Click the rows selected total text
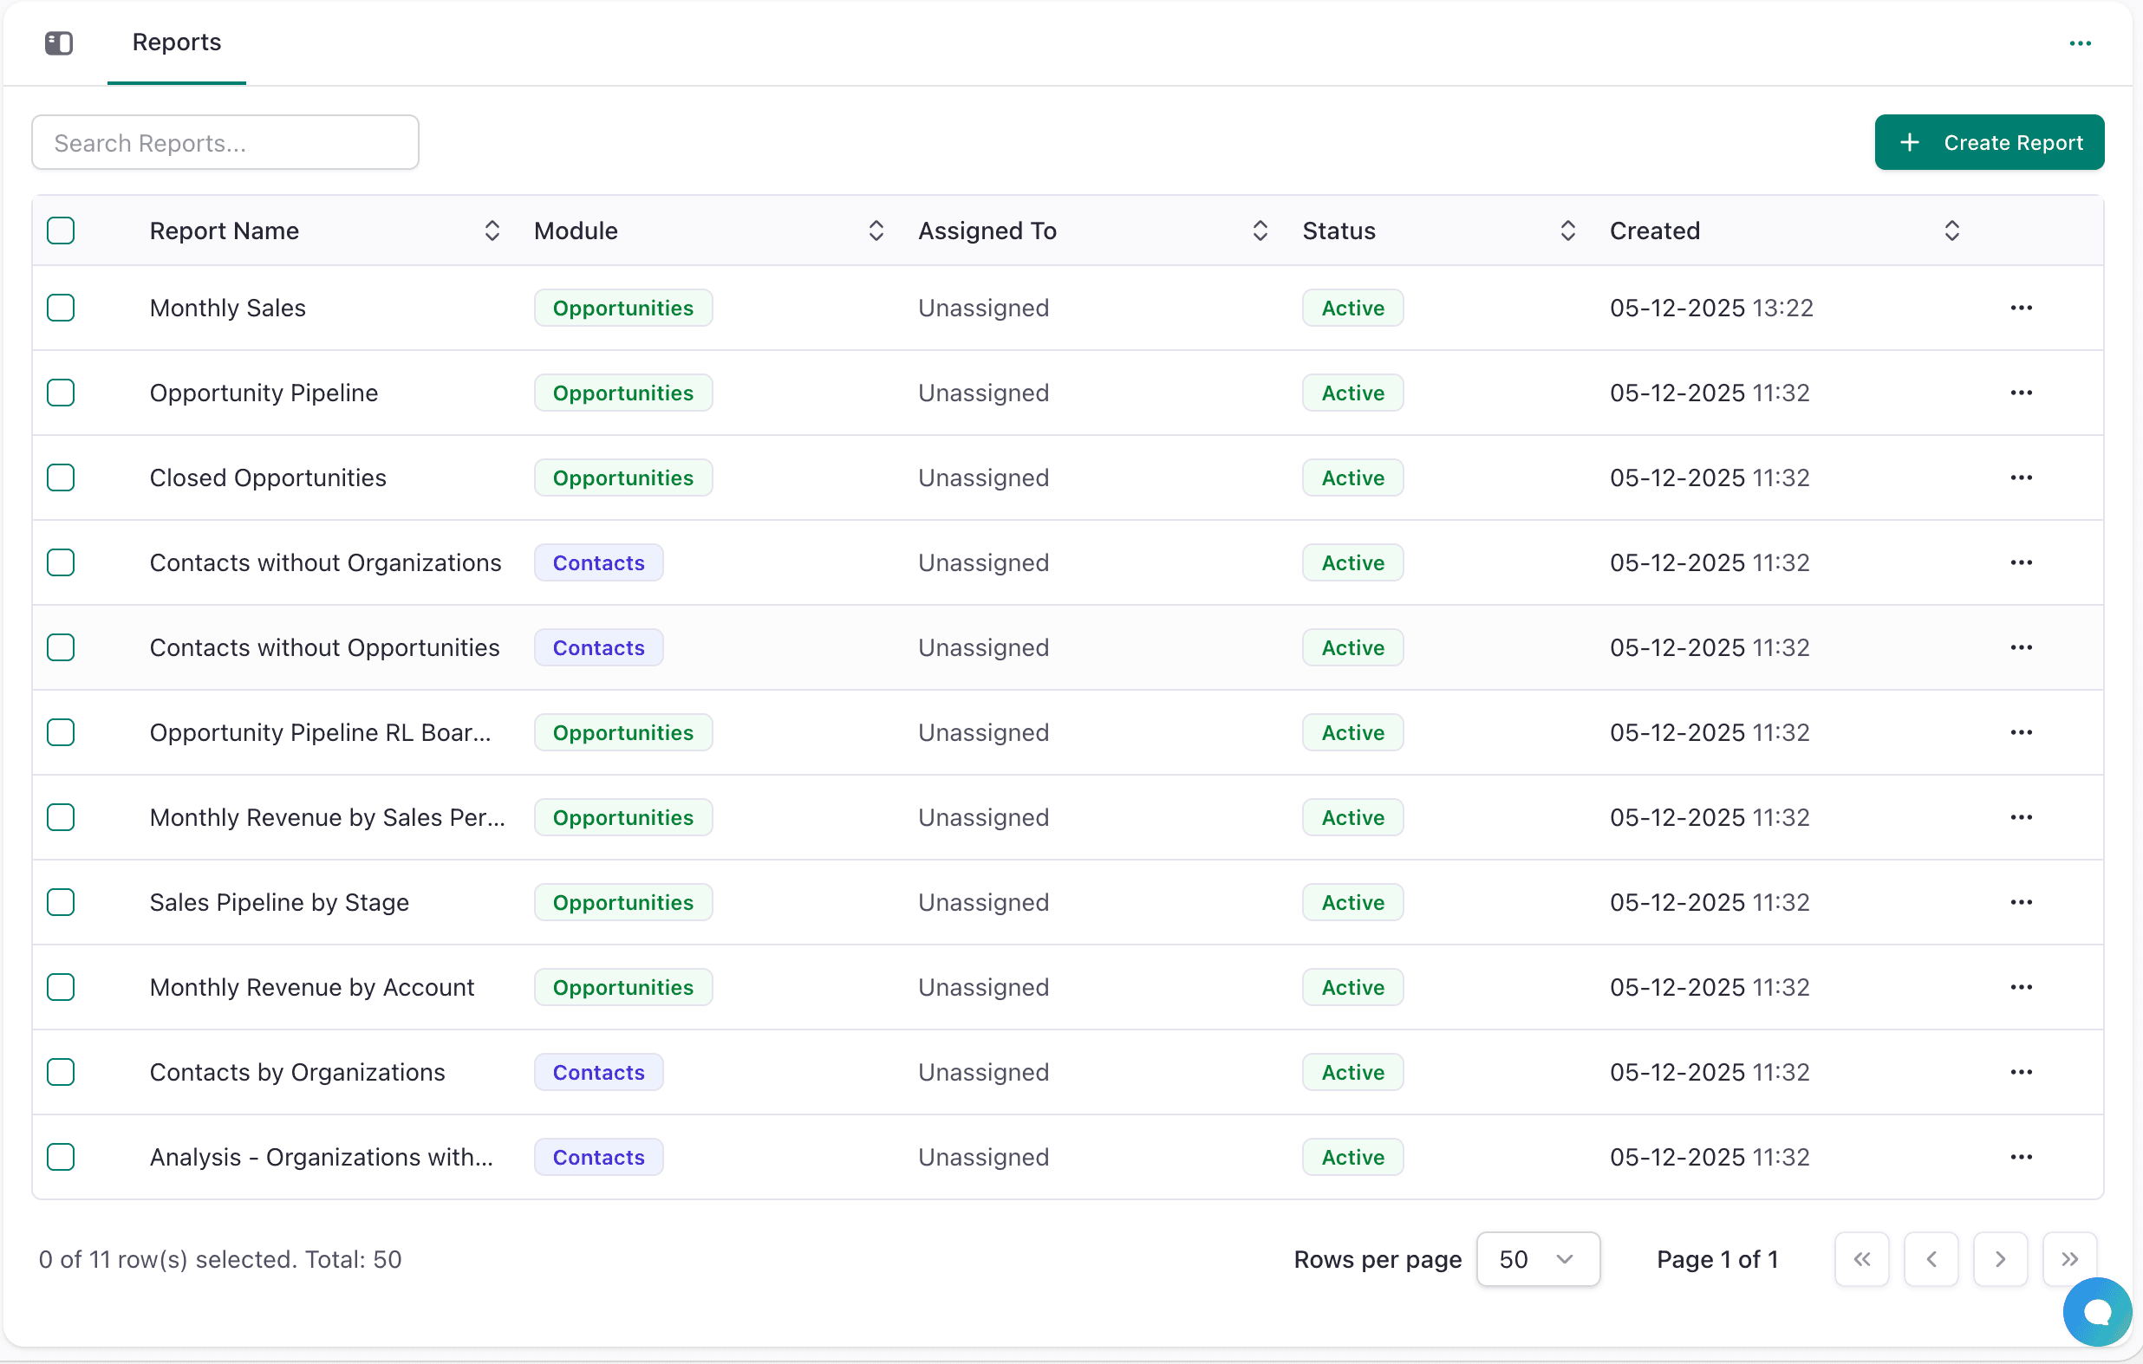Screen dimensions: 2143x1364 pos(220,1259)
